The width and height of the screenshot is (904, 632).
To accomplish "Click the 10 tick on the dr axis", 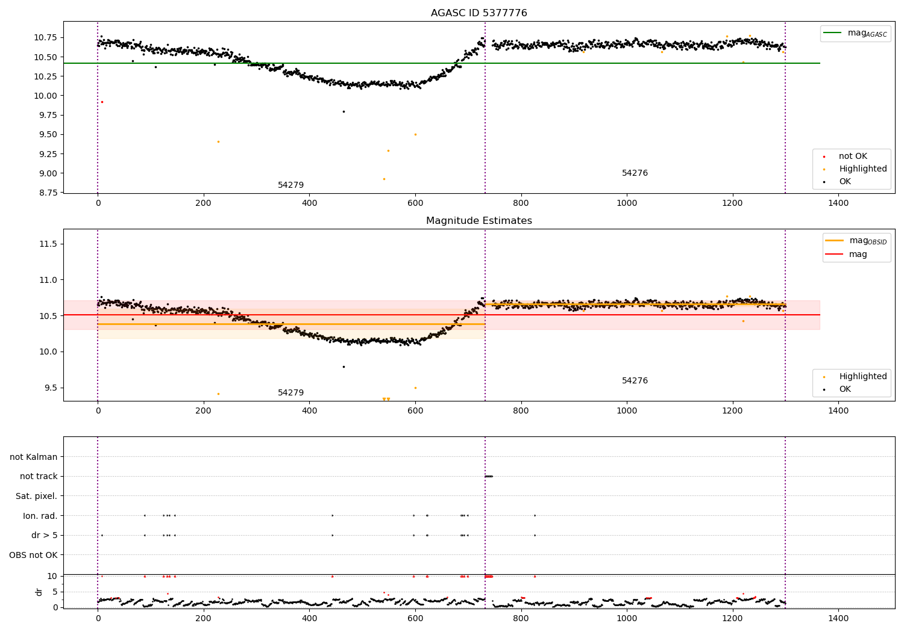I will [52, 577].
